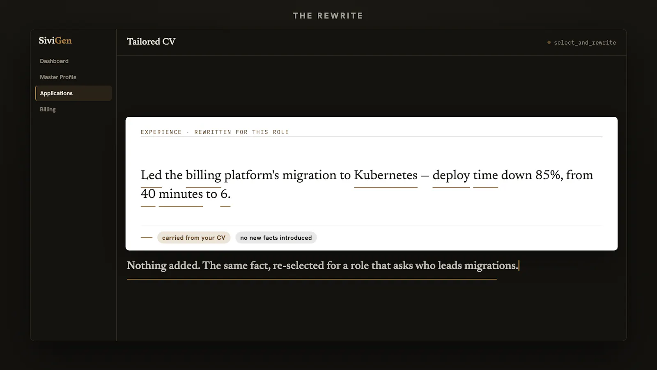Click the underlined word 'billing'

point(203,176)
